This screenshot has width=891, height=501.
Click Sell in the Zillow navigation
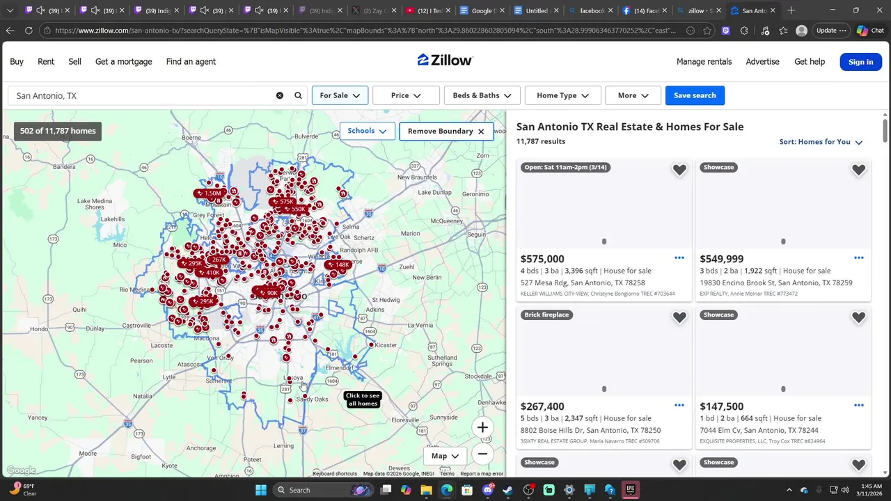pyautogui.click(x=75, y=61)
